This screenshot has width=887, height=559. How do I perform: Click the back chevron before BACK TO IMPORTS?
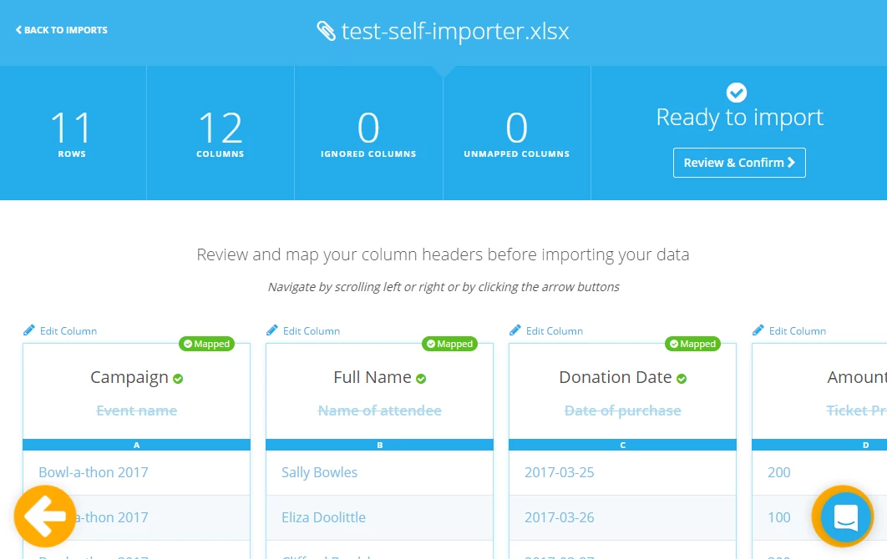(19, 29)
